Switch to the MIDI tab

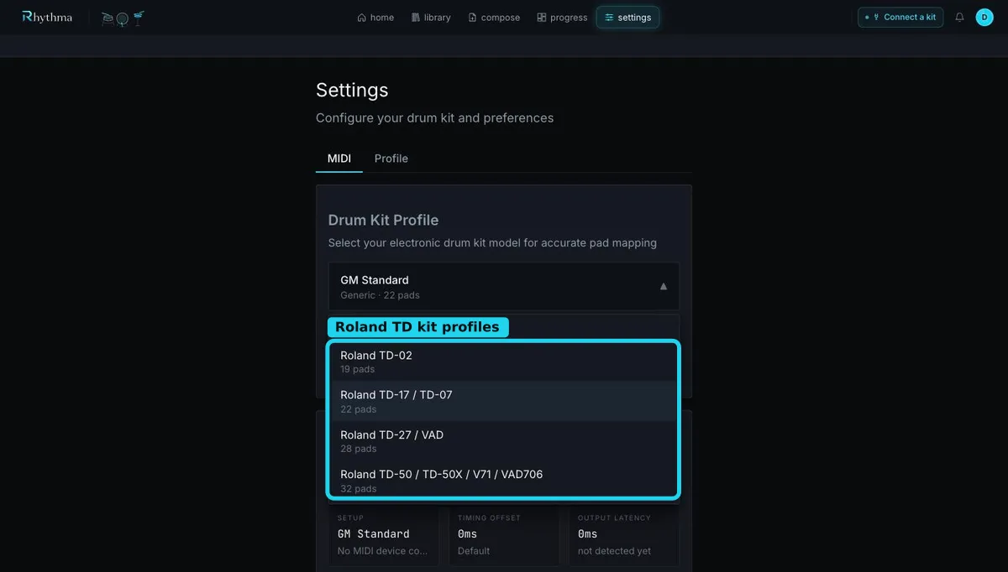click(339, 159)
